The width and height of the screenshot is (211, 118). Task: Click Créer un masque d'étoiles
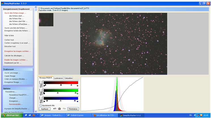coord(16,79)
